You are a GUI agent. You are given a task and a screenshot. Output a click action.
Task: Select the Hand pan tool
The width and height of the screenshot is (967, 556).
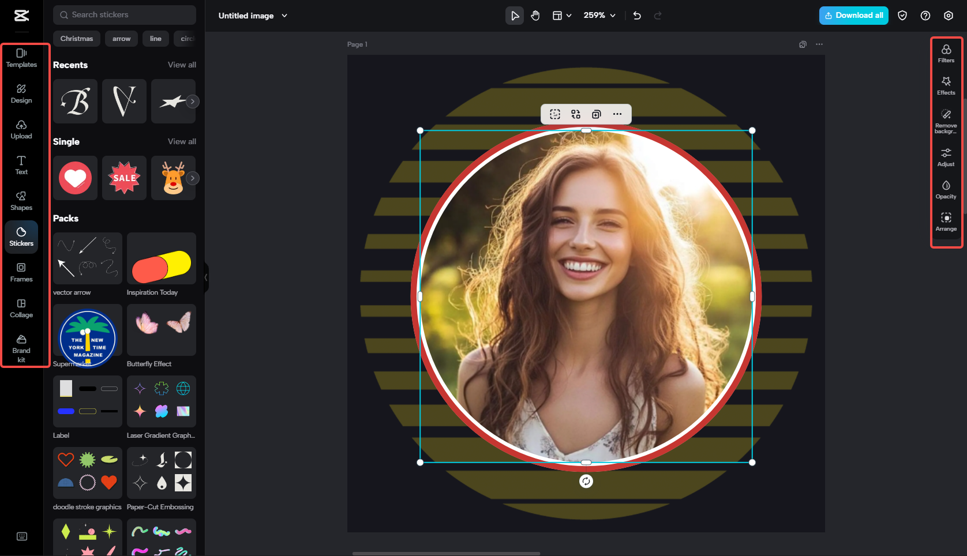click(x=535, y=16)
